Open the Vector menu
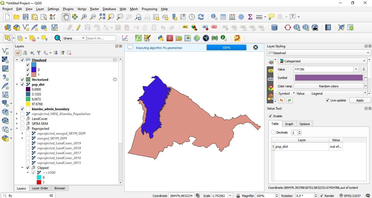The image size is (372, 198). click(x=82, y=9)
